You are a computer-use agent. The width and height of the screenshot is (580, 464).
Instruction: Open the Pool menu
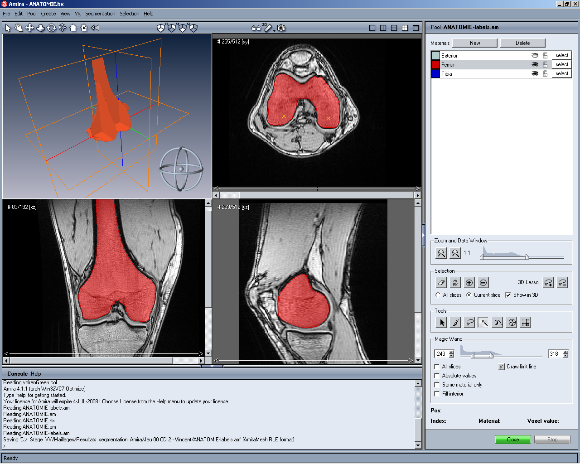pyautogui.click(x=32, y=14)
